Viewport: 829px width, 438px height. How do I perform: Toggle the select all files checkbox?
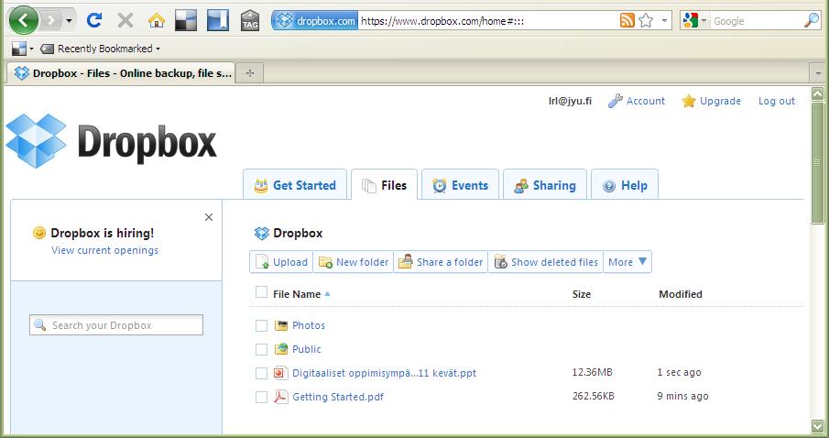(261, 292)
